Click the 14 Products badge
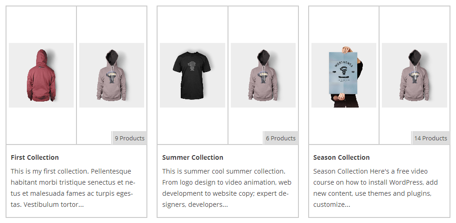The width and height of the screenshot is (456, 223). pyautogui.click(x=431, y=138)
